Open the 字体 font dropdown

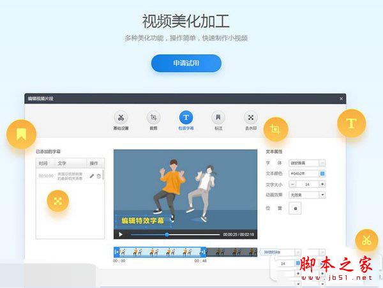(x=307, y=163)
